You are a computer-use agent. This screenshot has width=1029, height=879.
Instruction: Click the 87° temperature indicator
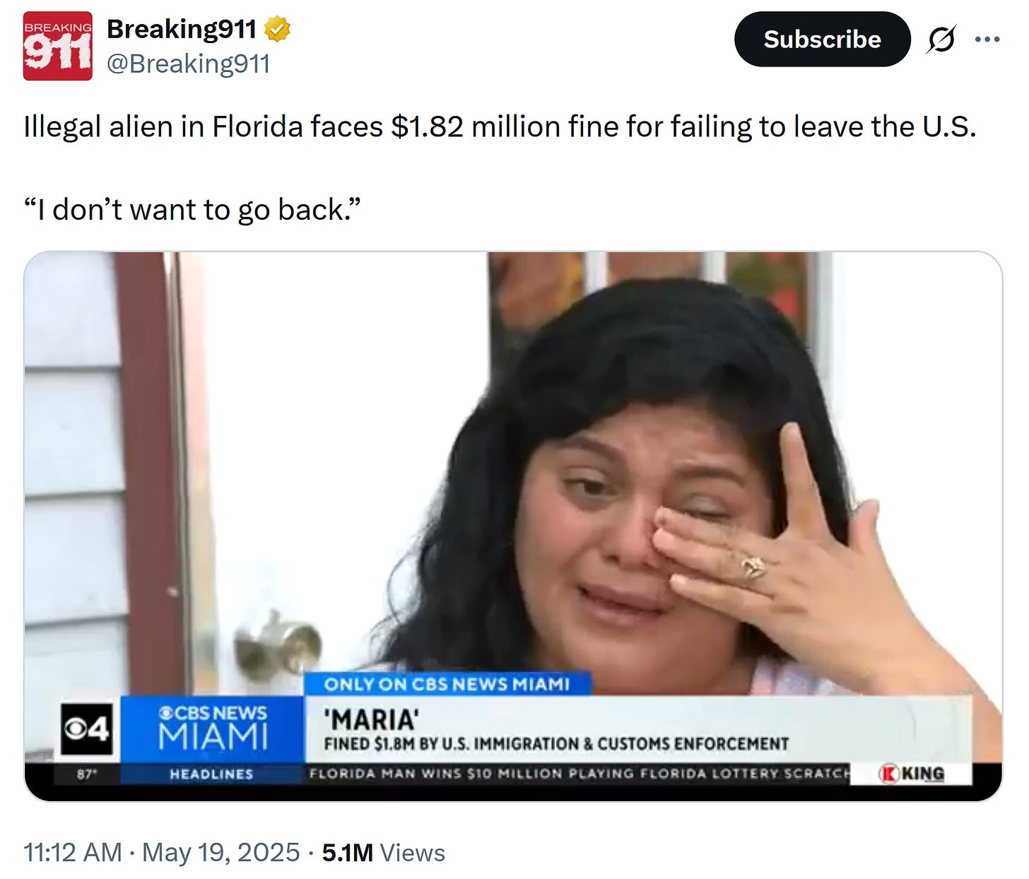(x=86, y=774)
